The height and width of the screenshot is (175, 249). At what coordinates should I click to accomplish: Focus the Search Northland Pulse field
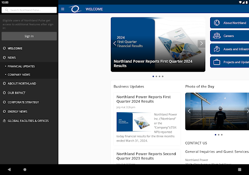coord(29,10)
